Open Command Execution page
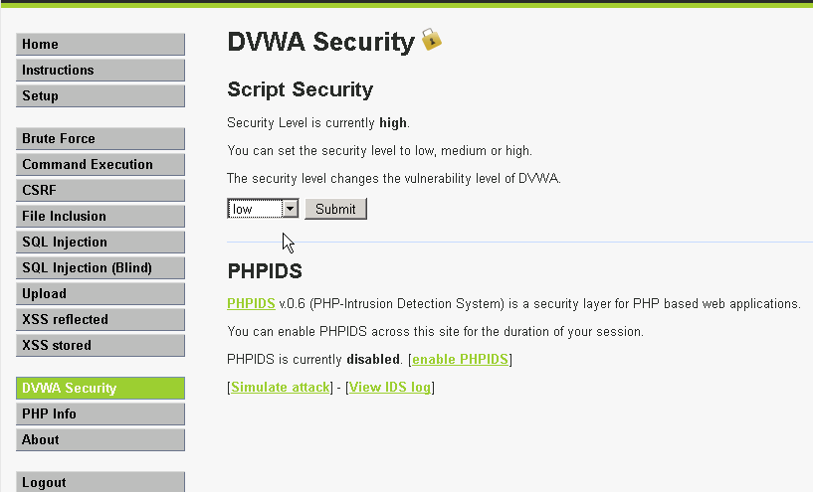Screen dimensions: 813x493 [x=101, y=165]
